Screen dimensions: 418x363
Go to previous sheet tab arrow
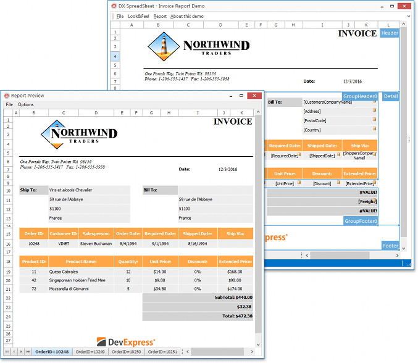click(14, 352)
